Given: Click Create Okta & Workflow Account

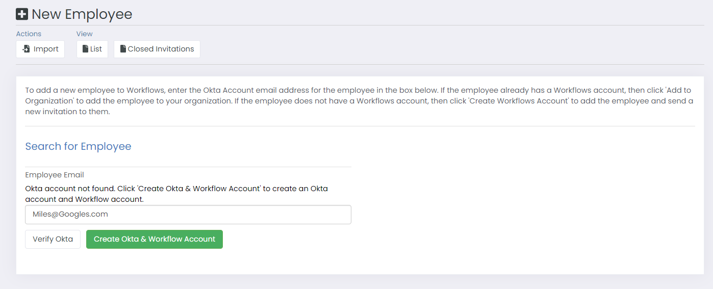Looking at the screenshot, I should 155,239.
